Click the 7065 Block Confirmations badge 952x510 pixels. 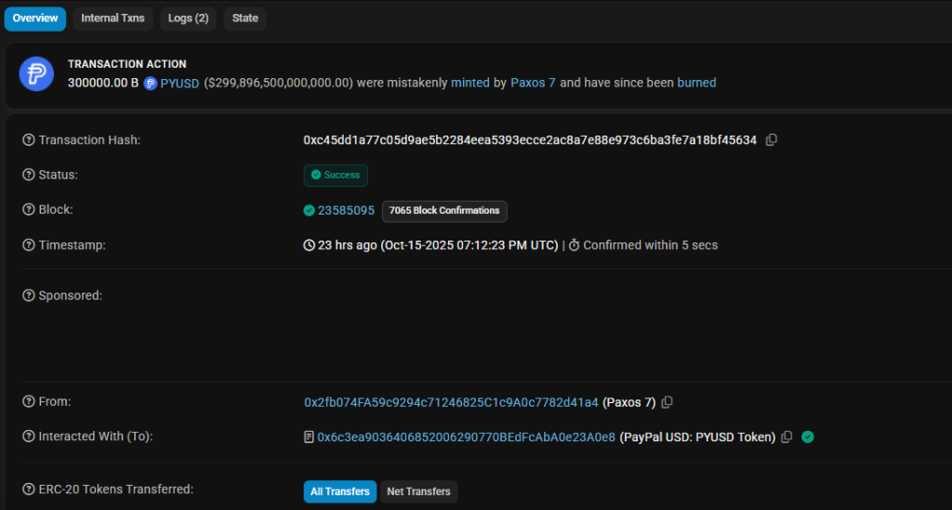click(x=444, y=211)
